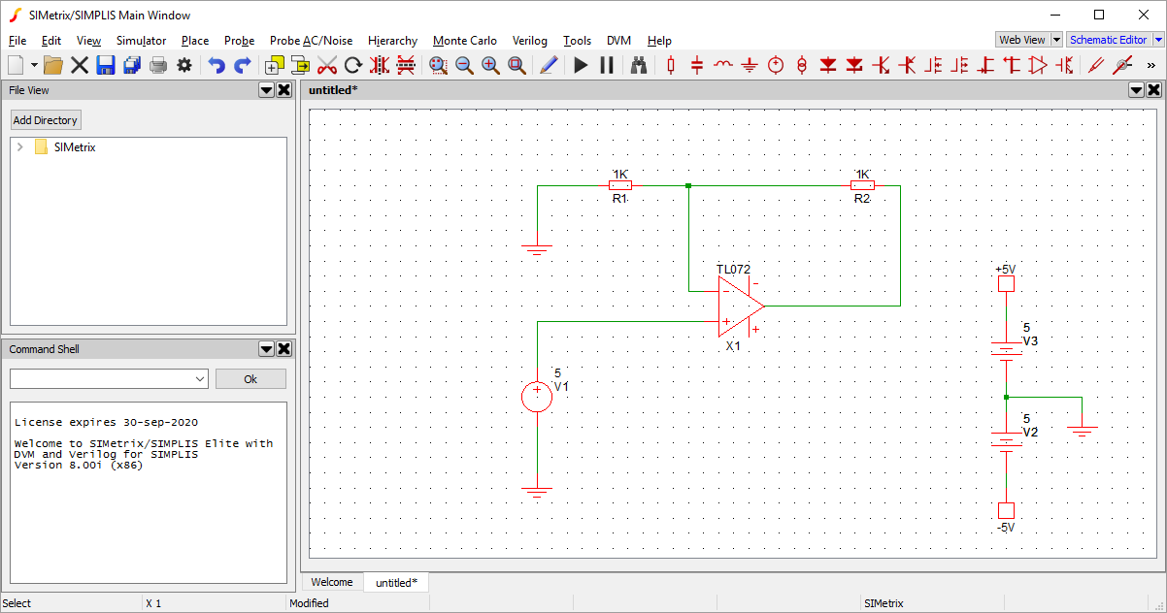Click the Place Probe red probe icon
This screenshot has height=613, width=1167.
1096,65
